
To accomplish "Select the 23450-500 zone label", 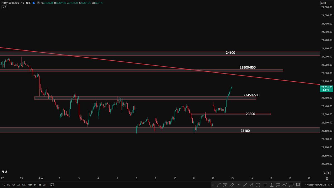I will tap(251, 95).
